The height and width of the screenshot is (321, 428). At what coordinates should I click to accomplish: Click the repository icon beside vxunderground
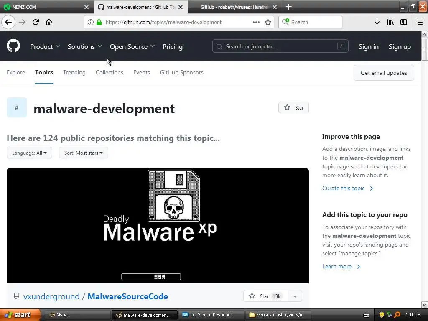[x=17, y=296]
